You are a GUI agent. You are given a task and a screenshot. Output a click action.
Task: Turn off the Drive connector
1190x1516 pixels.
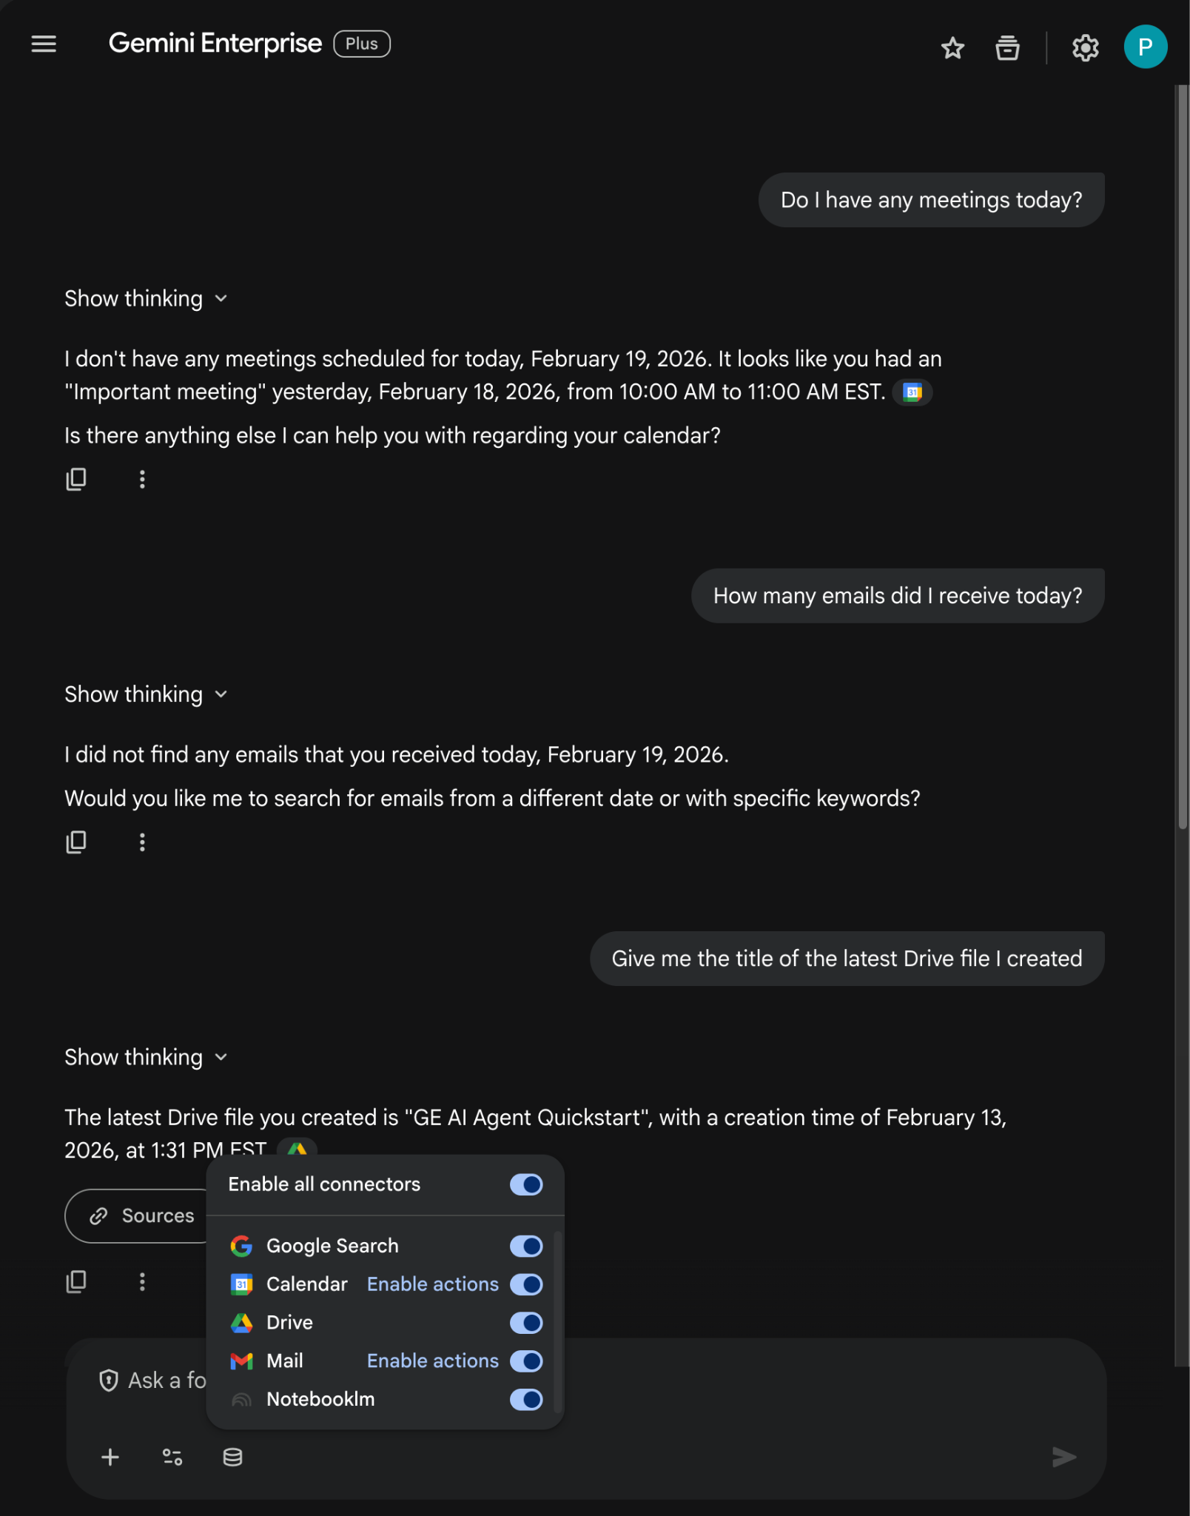[526, 1323]
